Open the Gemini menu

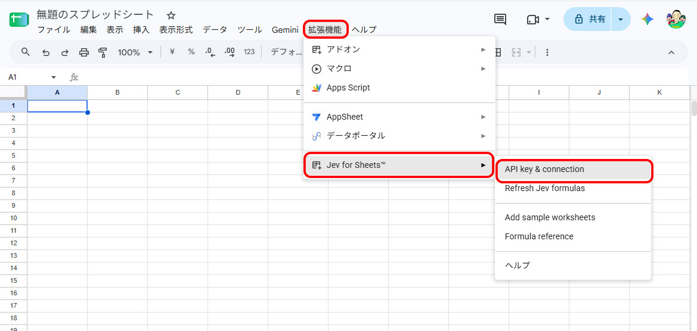(x=285, y=30)
